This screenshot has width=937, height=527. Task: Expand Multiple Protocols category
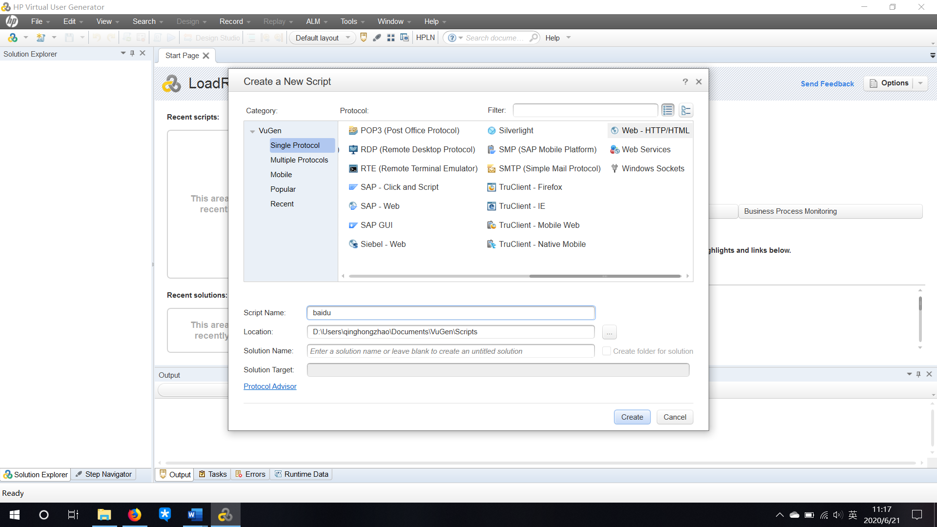[299, 160]
